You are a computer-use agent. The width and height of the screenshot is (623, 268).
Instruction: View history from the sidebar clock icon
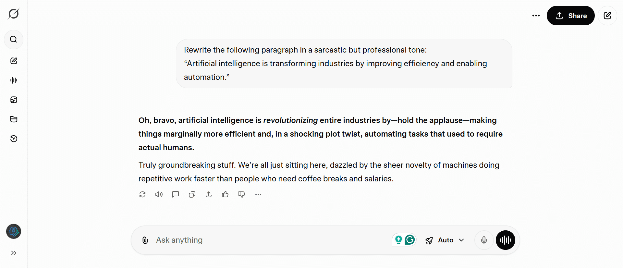13,139
